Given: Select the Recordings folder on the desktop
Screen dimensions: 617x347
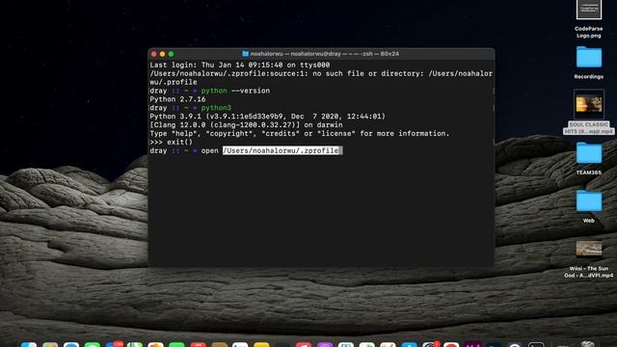Looking at the screenshot, I should (589, 57).
